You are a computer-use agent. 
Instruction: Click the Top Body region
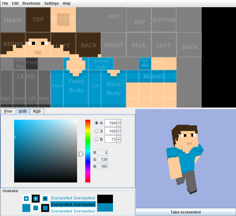[76, 64]
